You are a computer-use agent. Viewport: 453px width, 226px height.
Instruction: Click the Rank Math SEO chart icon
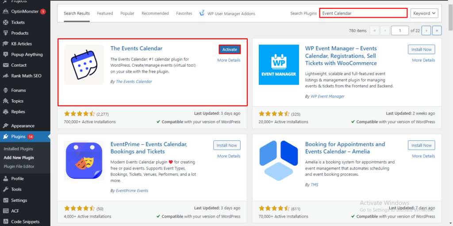pos(5,76)
